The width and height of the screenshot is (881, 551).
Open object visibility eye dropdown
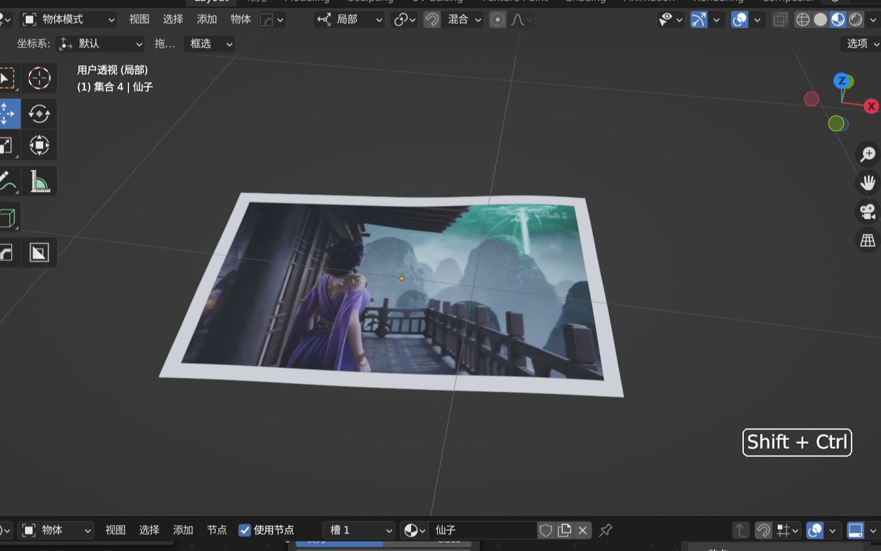pyautogui.click(x=670, y=19)
